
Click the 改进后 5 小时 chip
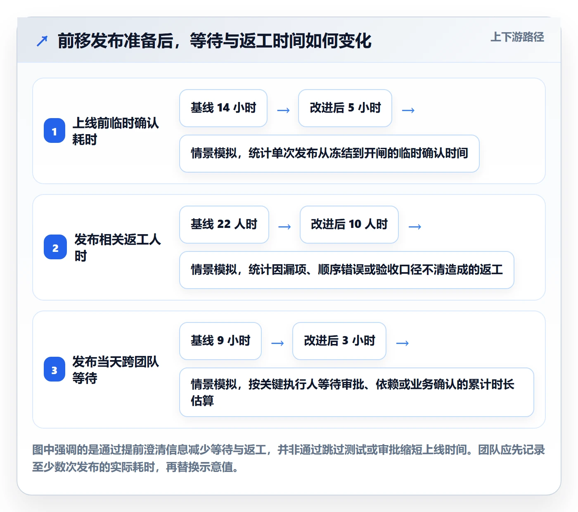[x=345, y=108]
